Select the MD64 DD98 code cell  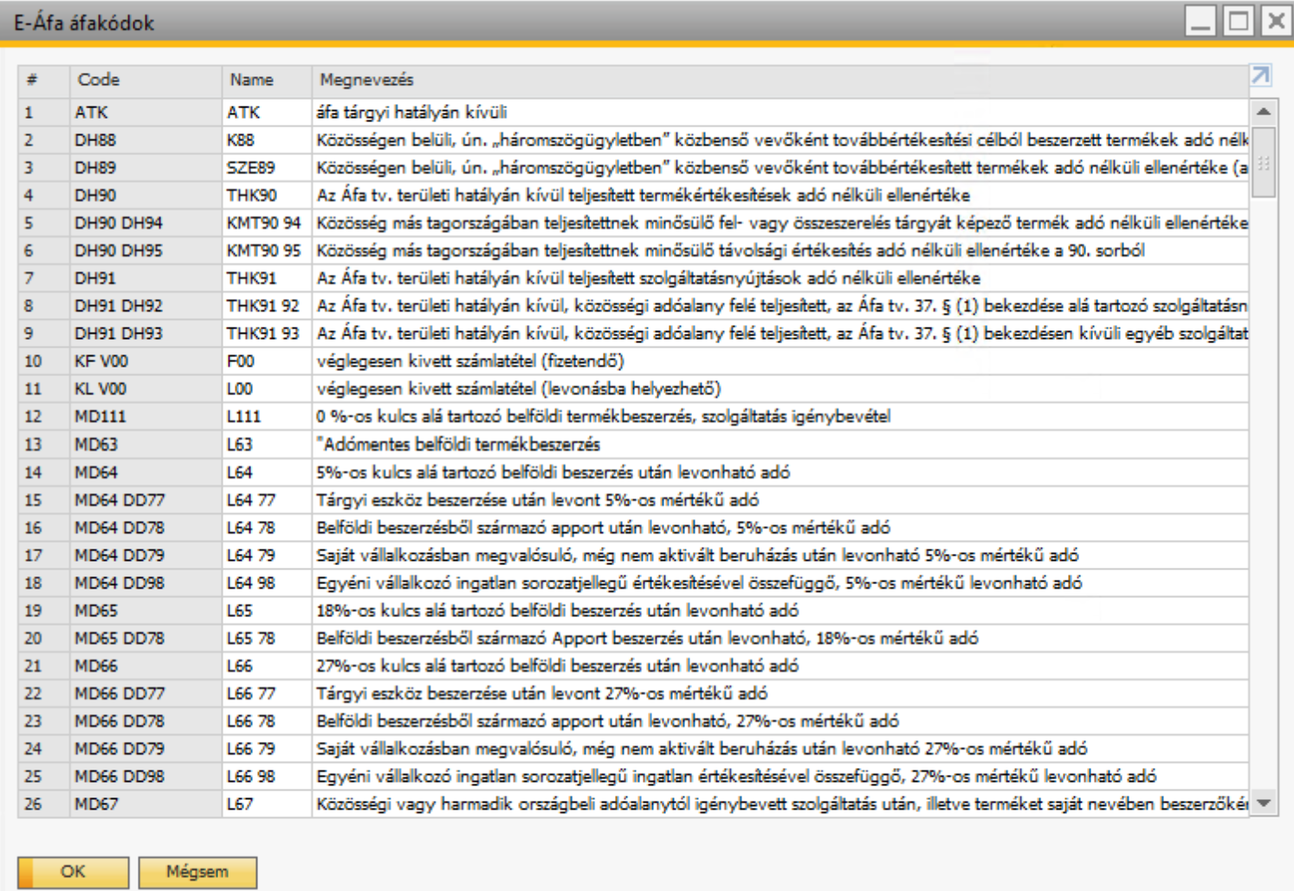pyautogui.click(x=146, y=583)
